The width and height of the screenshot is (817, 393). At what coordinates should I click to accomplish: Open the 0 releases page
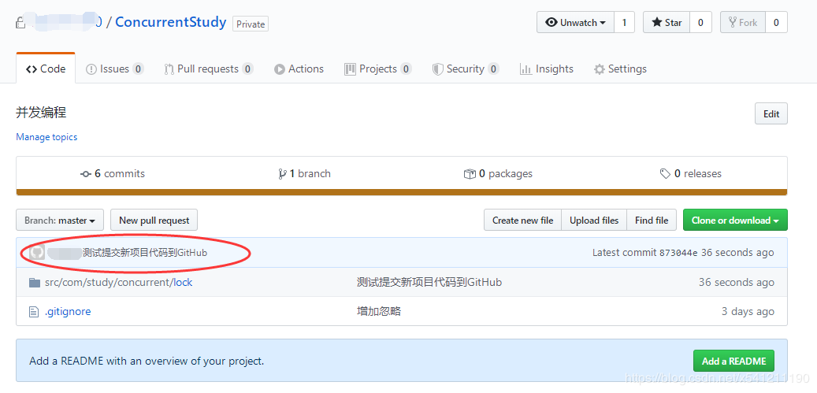pos(691,173)
